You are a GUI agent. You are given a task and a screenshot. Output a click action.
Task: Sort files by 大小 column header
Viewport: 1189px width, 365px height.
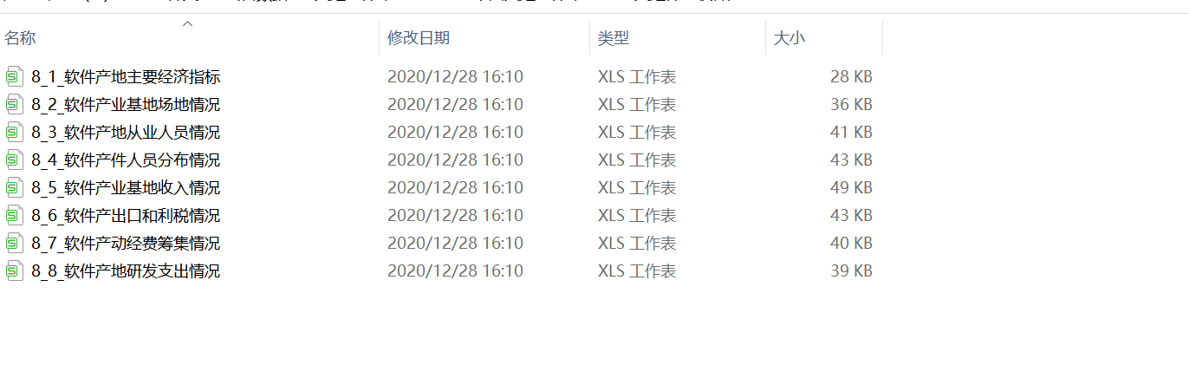tap(824, 38)
